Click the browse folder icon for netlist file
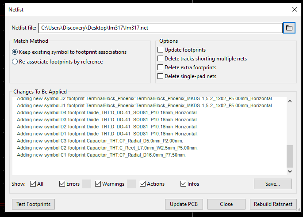 coord(289,28)
